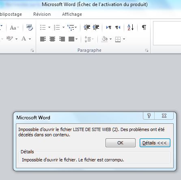Open the Font group dialog launcher
The width and height of the screenshot is (181, 180).
32,51
